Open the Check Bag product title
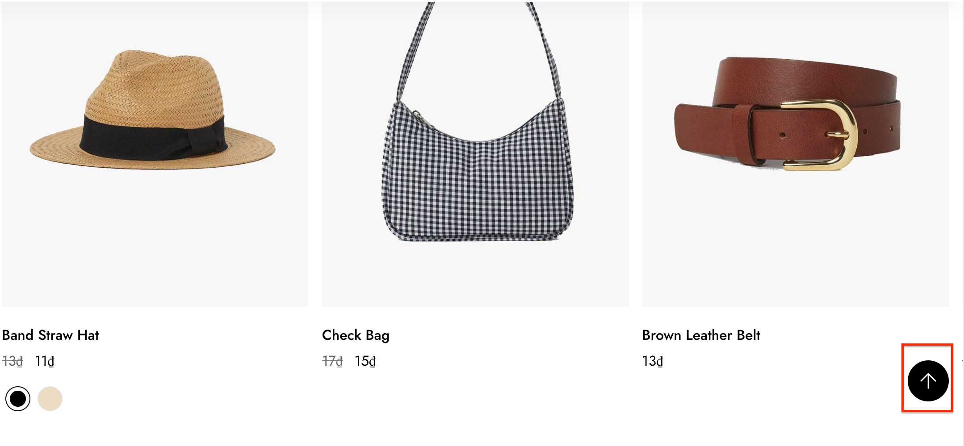Image resolution: width=964 pixels, height=446 pixels. coord(356,335)
